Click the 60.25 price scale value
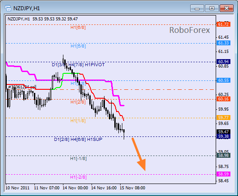The width and height of the screenshot is (238, 196). tap(223, 95)
